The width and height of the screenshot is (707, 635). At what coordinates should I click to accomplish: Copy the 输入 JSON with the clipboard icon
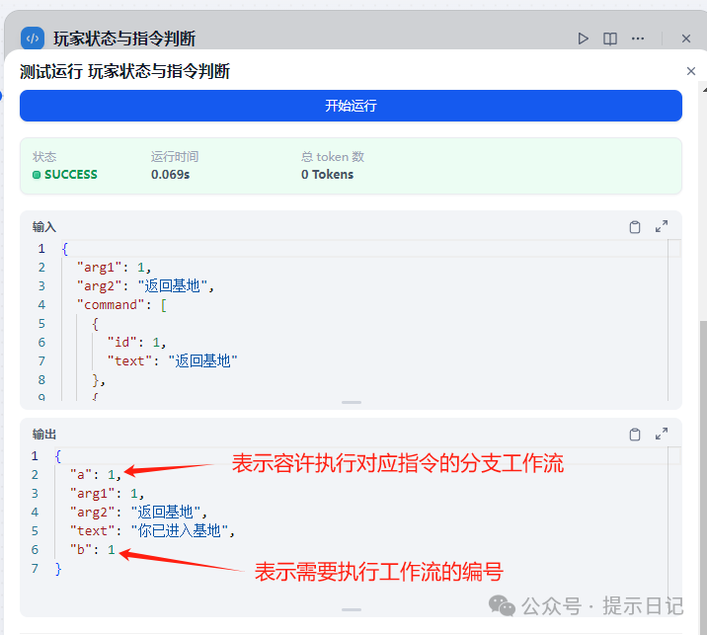635,227
